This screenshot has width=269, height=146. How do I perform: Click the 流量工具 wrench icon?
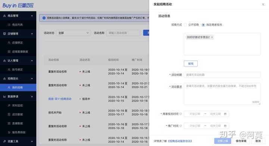pyautogui.click(x=4, y=141)
